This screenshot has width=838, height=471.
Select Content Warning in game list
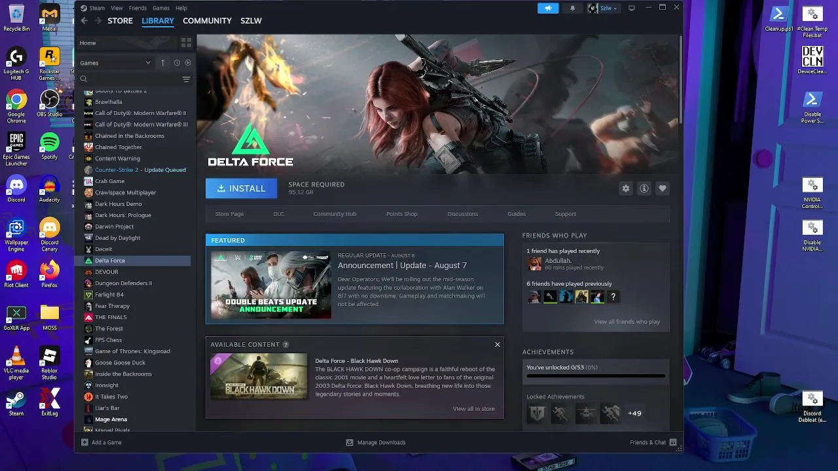click(117, 158)
